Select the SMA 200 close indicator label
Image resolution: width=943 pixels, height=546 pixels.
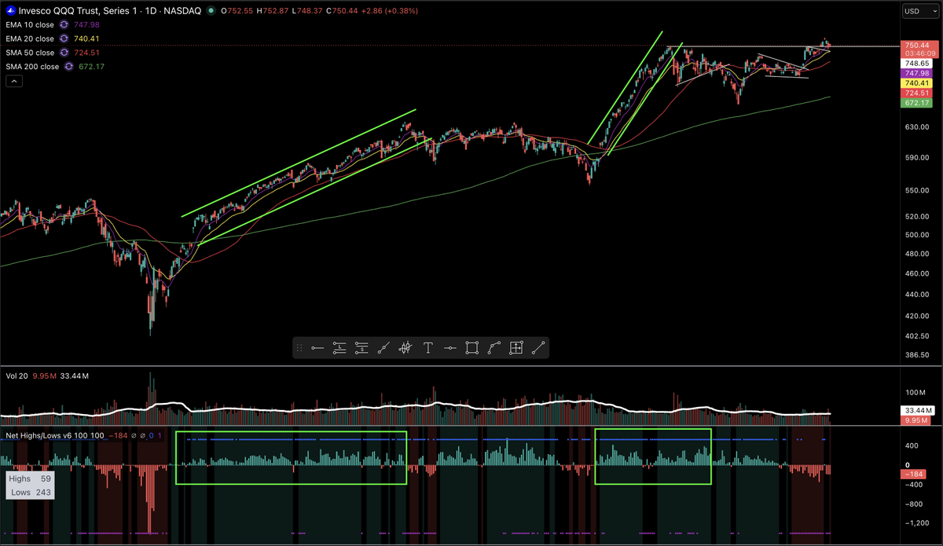point(32,67)
